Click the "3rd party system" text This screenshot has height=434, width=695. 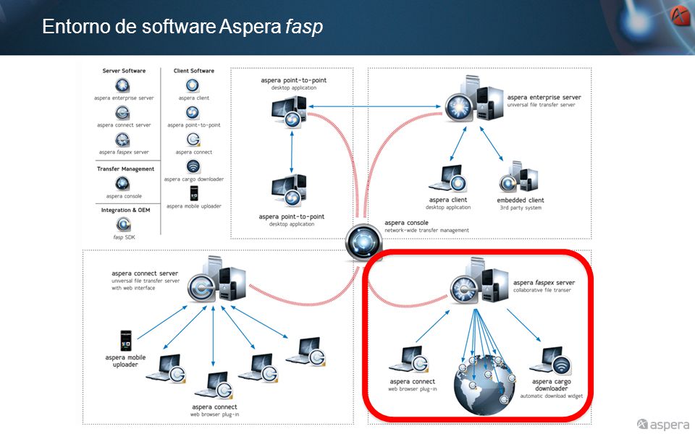point(521,208)
